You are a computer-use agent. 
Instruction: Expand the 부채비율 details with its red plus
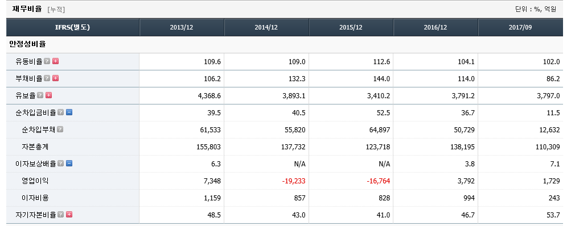[x=55, y=78]
